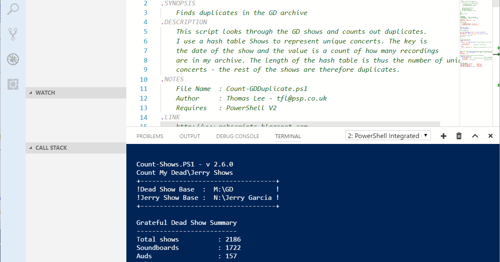Select the TERMINAL tab
500x262 pixels.
click(x=288, y=136)
